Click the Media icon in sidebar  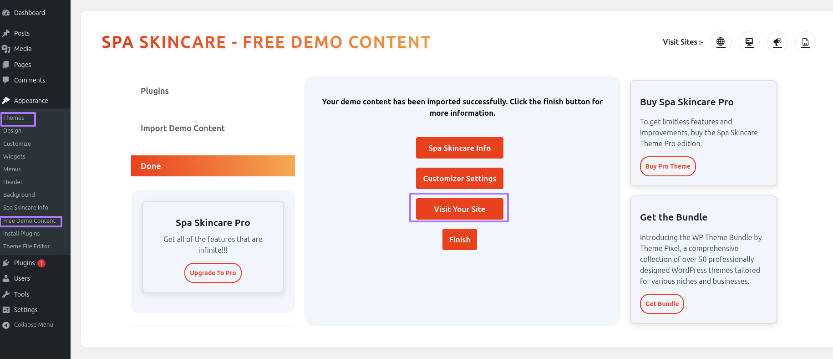[6, 49]
